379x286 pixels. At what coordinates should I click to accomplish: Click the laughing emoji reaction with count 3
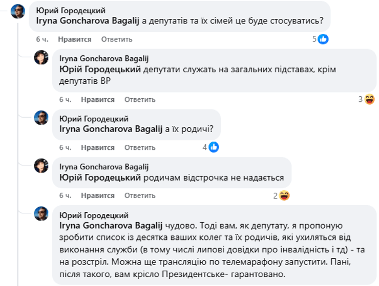click(369, 99)
